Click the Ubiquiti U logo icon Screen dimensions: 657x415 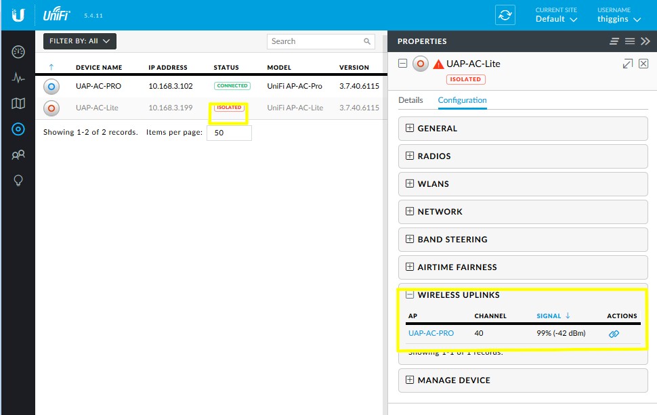(18, 16)
